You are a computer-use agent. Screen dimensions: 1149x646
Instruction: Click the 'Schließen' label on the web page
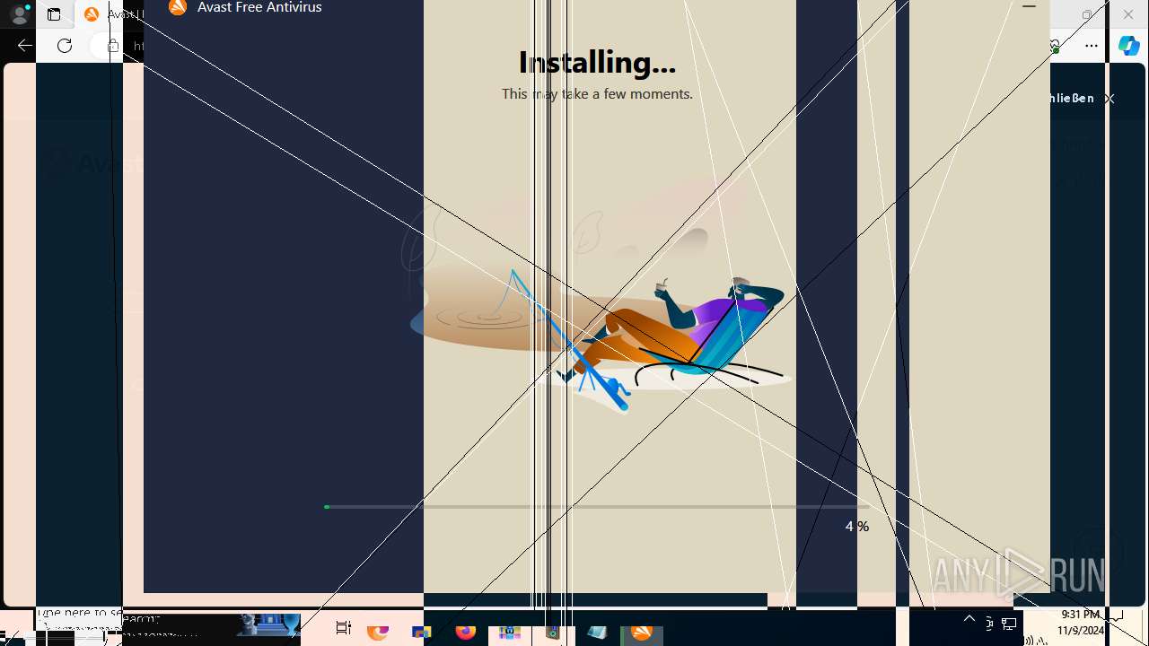1072,99
